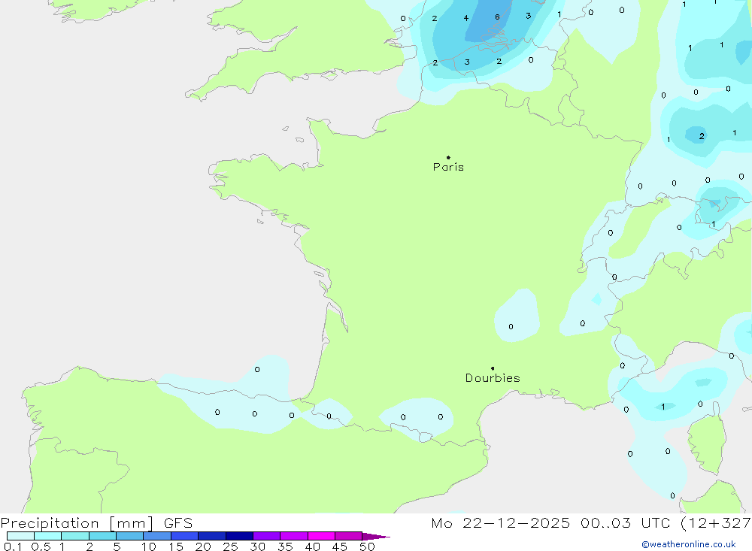Click the 'Mo 22-12-2025' date text
The image size is (752, 551).
click(500, 523)
